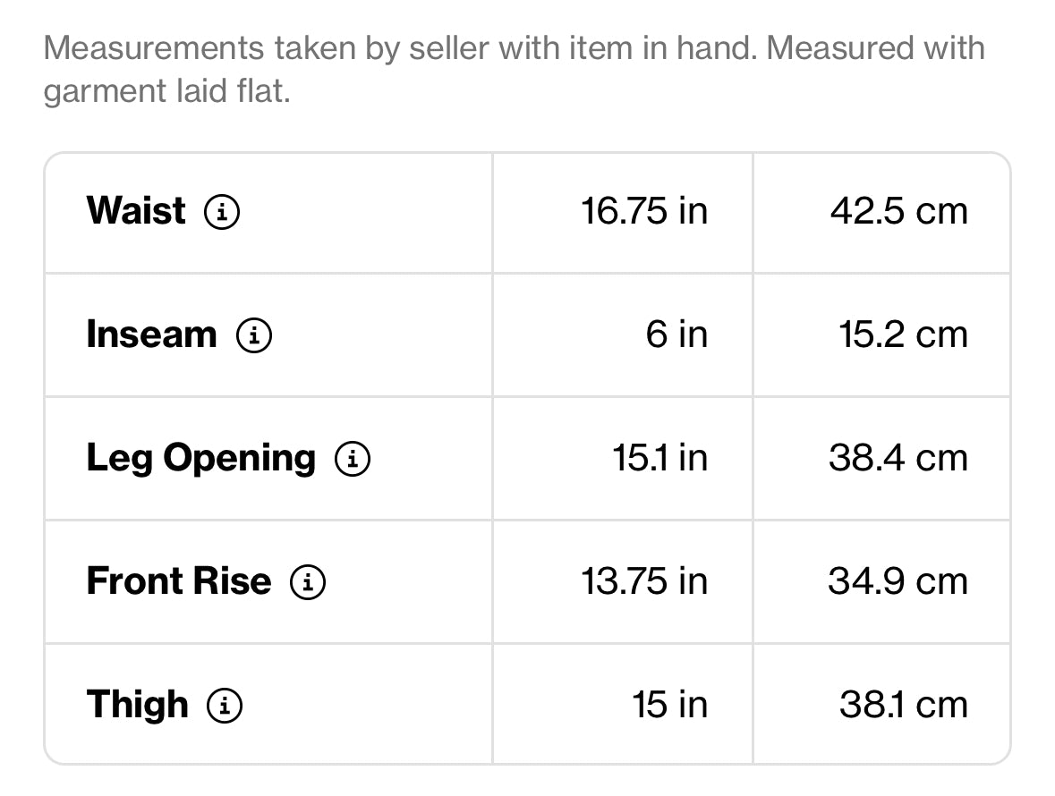Select the 6 in inseam value
1055x796 pixels.
coord(676,334)
